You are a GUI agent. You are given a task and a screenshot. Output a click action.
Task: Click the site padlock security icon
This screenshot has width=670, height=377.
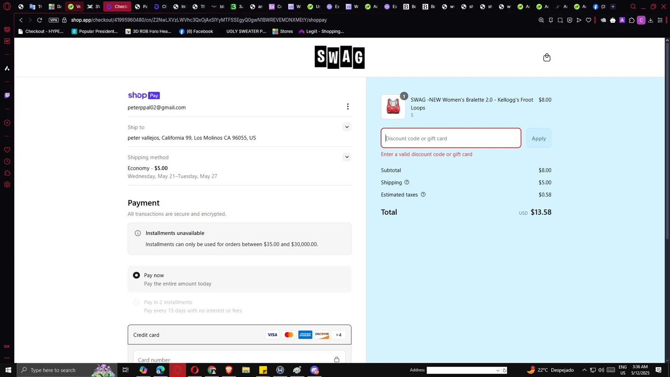coord(64,20)
